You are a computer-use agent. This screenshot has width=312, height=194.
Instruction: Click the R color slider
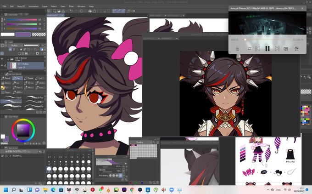[22, 20]
